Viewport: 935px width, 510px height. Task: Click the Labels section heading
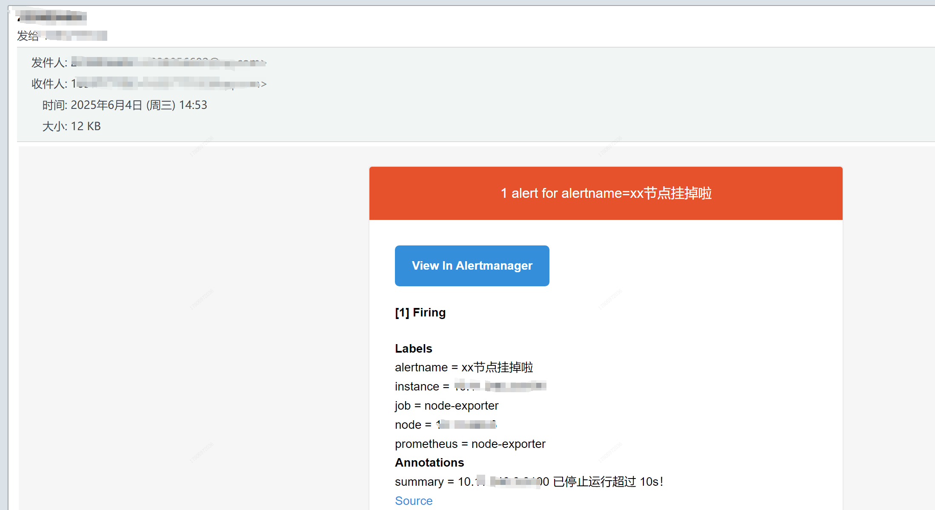[413, 348]
